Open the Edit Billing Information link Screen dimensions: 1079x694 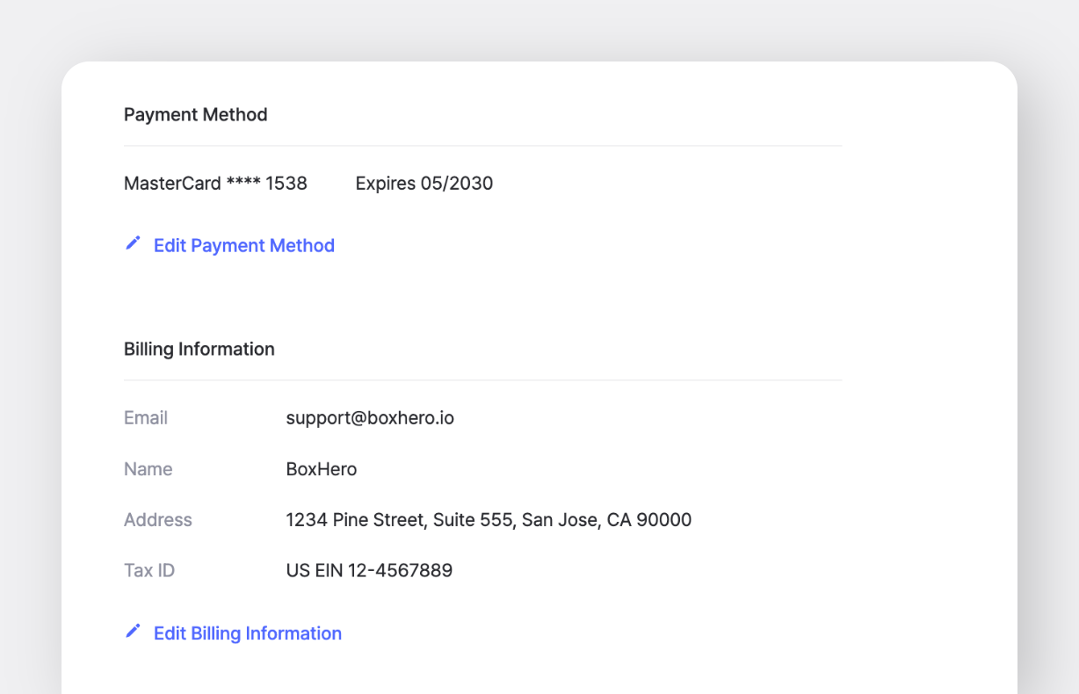pyautogui.click(x=247, y=634)
